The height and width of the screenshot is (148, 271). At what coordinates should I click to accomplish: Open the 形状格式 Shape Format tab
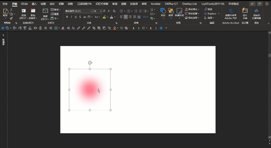(234, 4)
